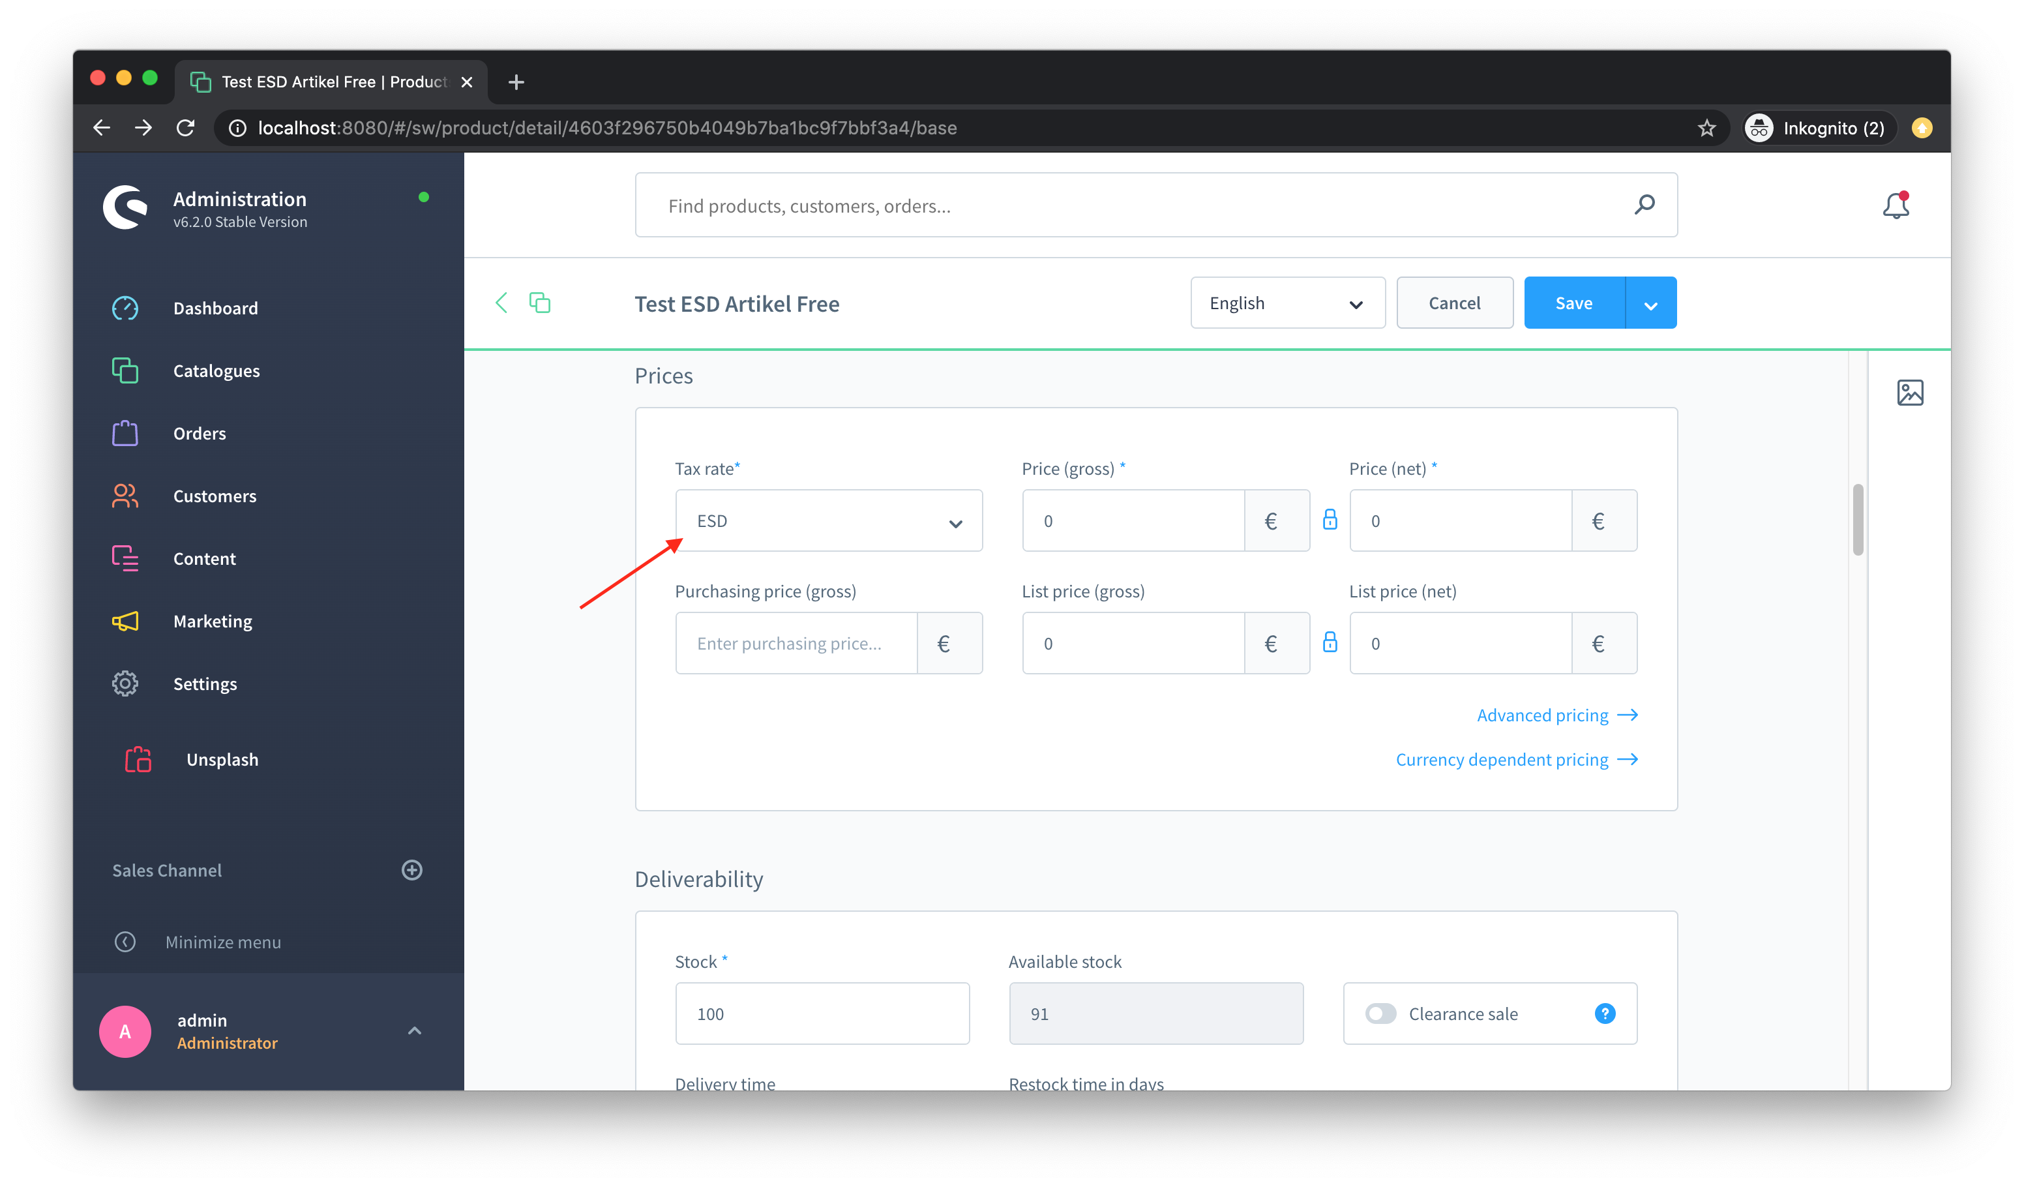The image size is (2024, 1187).
Task: Click the notification bell
Action: 1896,205
